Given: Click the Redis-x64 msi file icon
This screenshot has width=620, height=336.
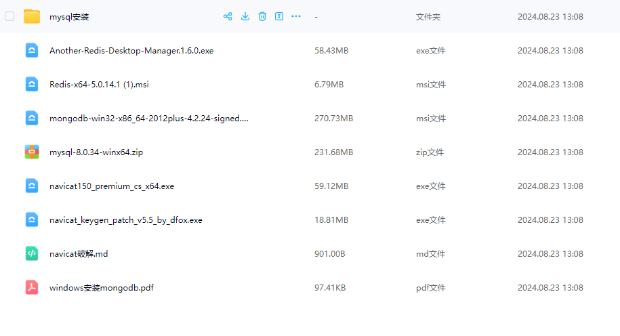Looking at the screenshot, I should click(32, 84).
